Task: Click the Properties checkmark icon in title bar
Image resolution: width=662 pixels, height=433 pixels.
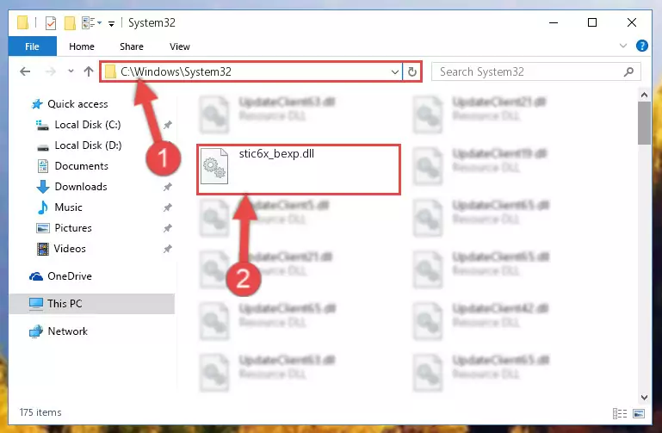Action: point(51,22)
